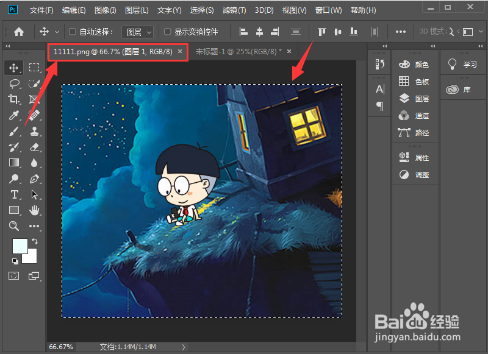
Task: Select the Blur tool
Action: pyautogui.click(x=34, y=163)
